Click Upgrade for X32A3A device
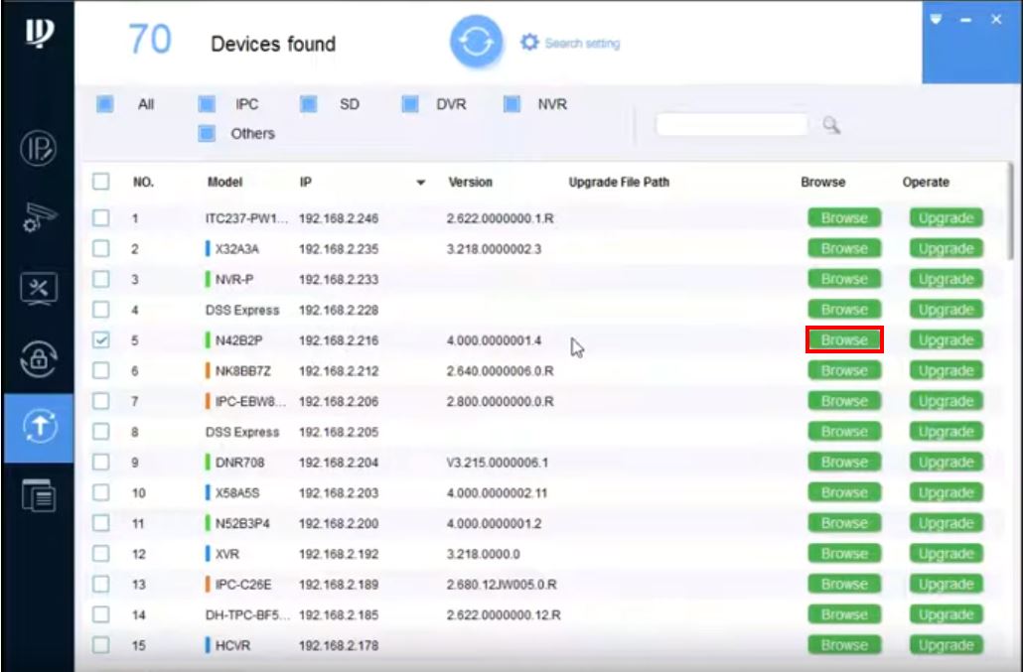This screenshot has width=1023, height=672. point(946,248)
